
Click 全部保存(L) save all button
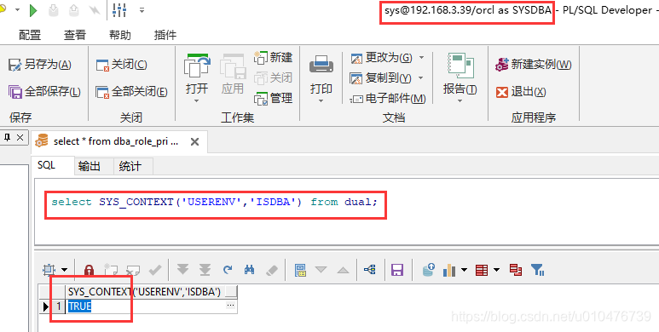[44, 91]
